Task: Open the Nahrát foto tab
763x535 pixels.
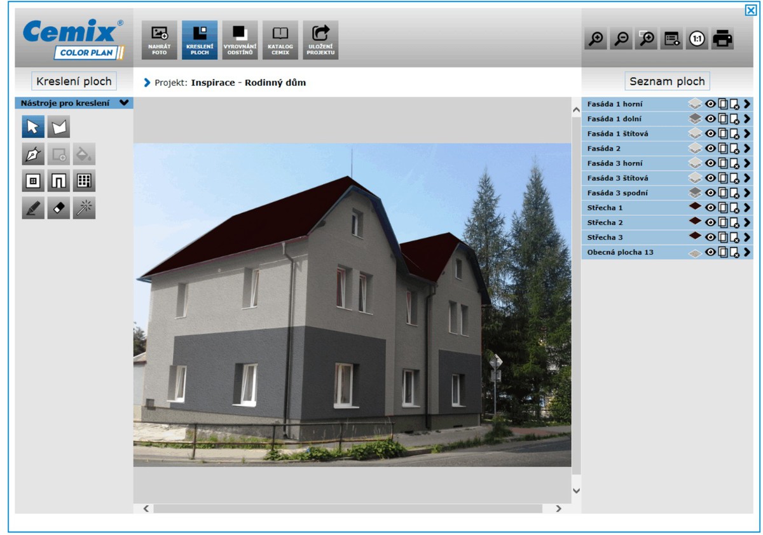Action: 159,40
